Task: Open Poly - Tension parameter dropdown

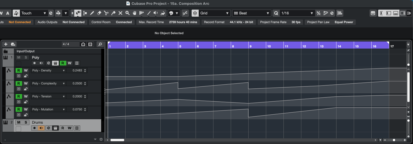Action: coord(48,96)
